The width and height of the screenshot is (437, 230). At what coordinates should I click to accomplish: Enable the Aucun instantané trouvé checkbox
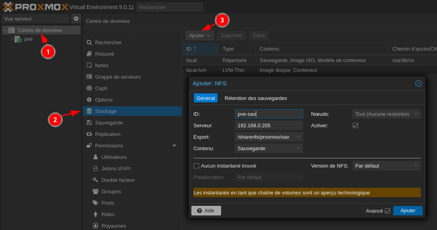coord(196,166)
